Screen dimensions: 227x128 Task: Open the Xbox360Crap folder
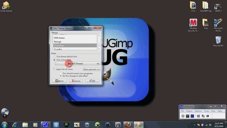point(206,6)
